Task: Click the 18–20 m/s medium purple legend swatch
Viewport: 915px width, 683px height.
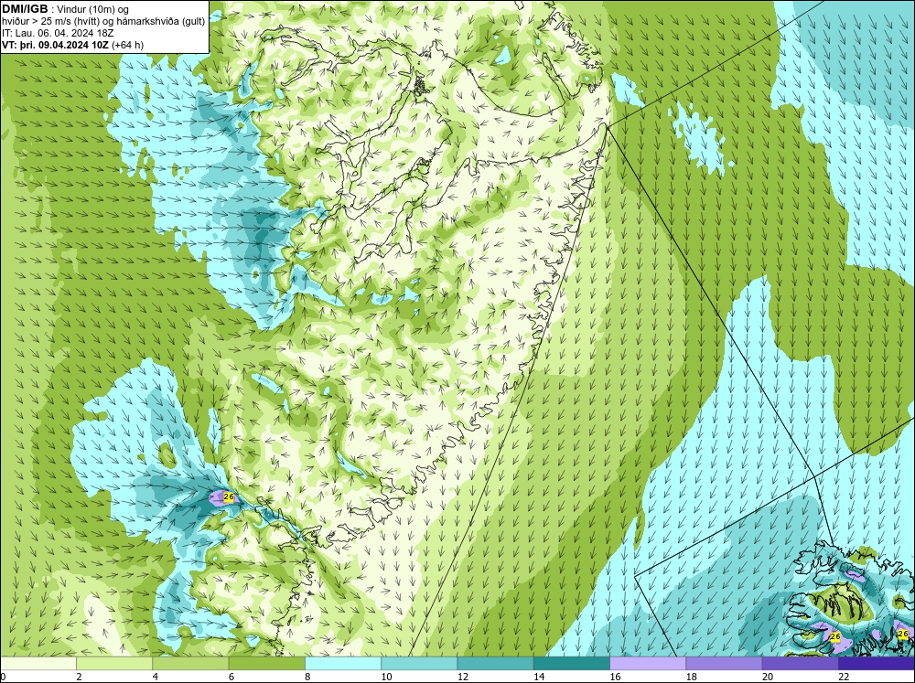Action: point(724,664)
